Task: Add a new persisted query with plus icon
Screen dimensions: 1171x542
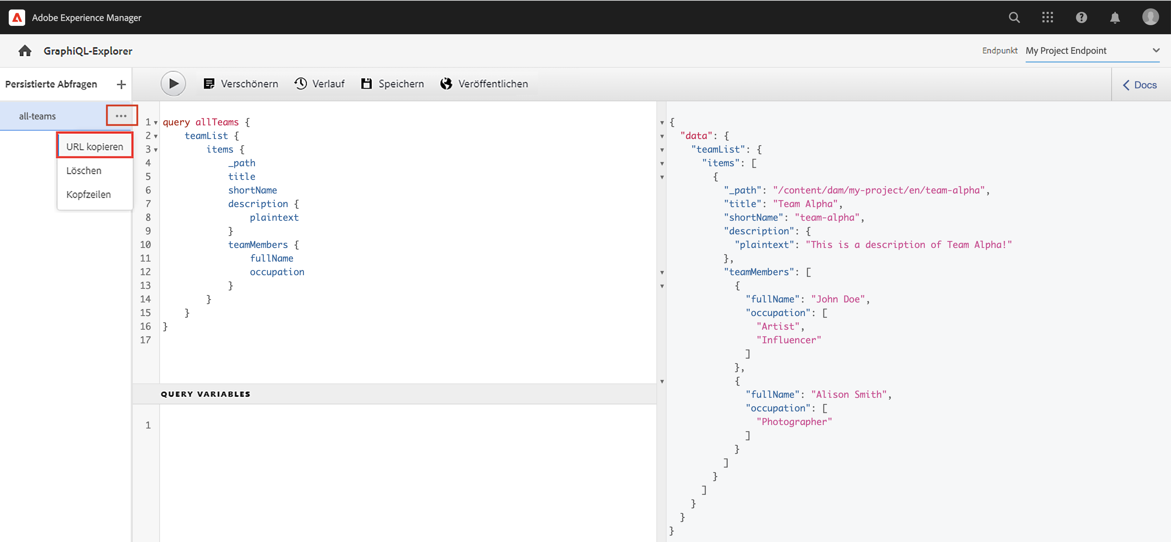Action: tap(121, 85)
